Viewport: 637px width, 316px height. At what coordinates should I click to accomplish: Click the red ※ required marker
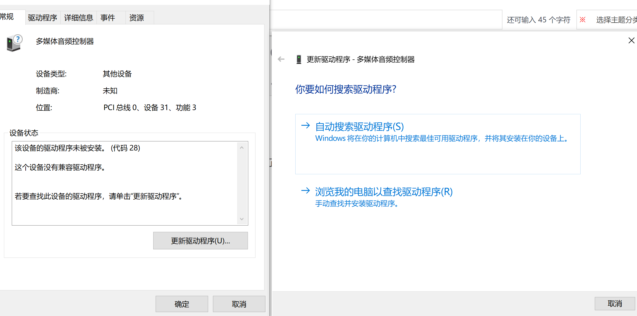point(582,20)
